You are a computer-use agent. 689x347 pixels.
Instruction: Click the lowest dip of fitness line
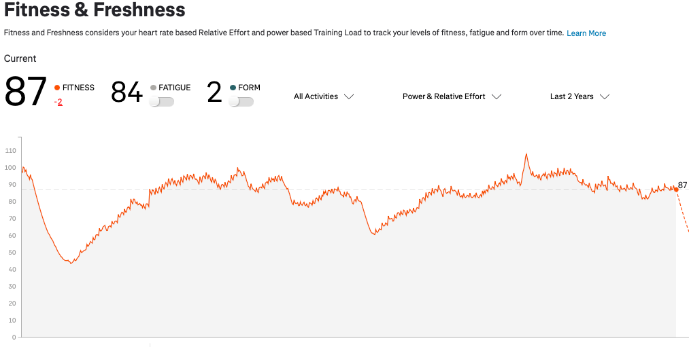(x=71, y=263)
